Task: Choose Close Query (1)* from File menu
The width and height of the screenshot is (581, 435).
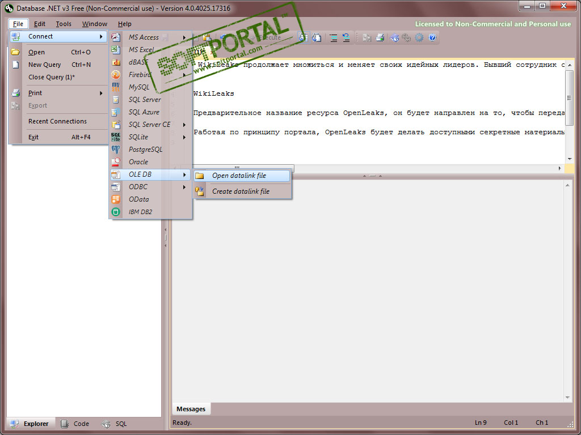Action: tap(58, 77)
